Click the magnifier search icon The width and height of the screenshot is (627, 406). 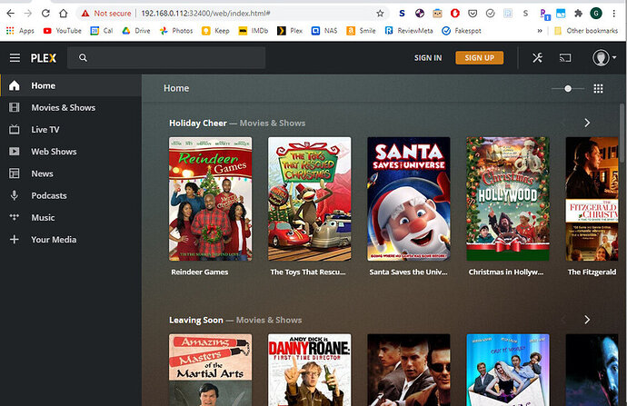[x=83, y=57]
